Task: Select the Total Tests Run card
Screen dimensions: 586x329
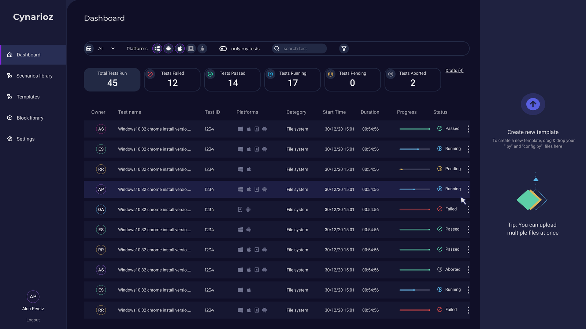Action: pos(112,79)
